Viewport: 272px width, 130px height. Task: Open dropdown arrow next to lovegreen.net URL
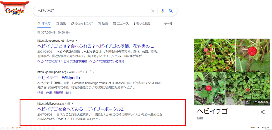[x=76, y=41]
